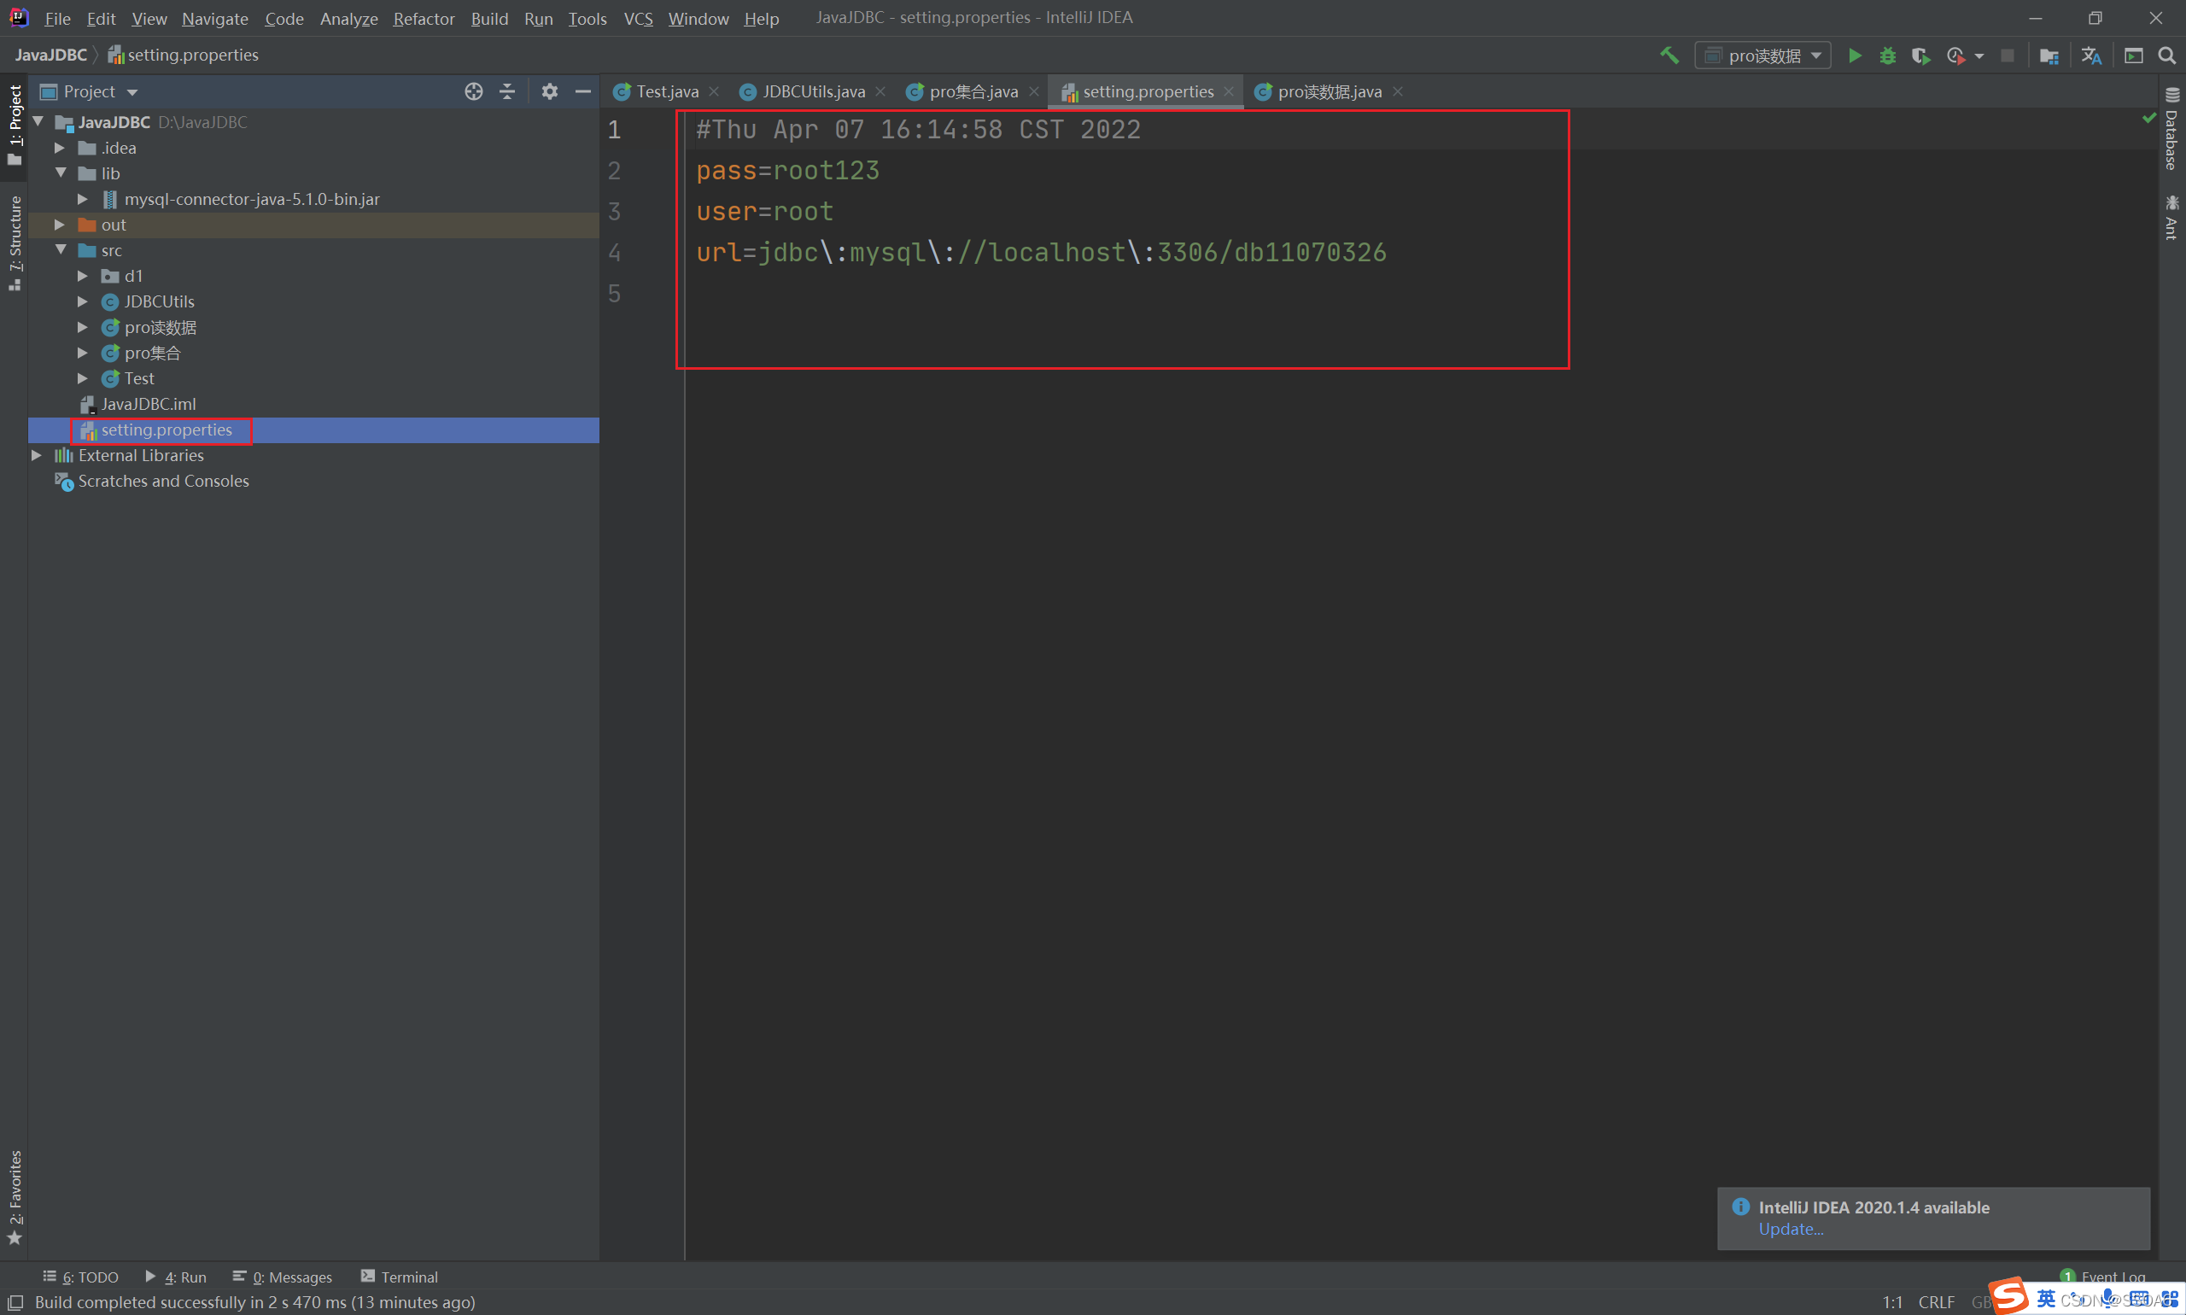Open Project Structure folder icon

(2049, 56)
